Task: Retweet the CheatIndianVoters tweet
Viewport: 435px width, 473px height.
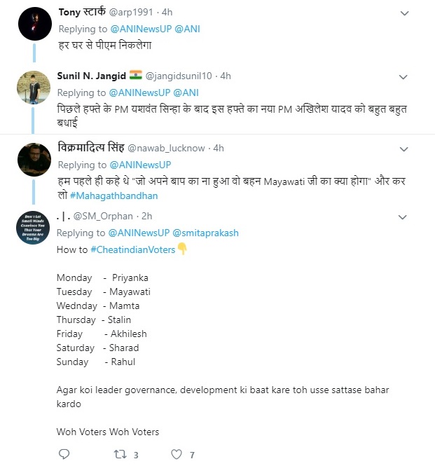Action: 119,455
